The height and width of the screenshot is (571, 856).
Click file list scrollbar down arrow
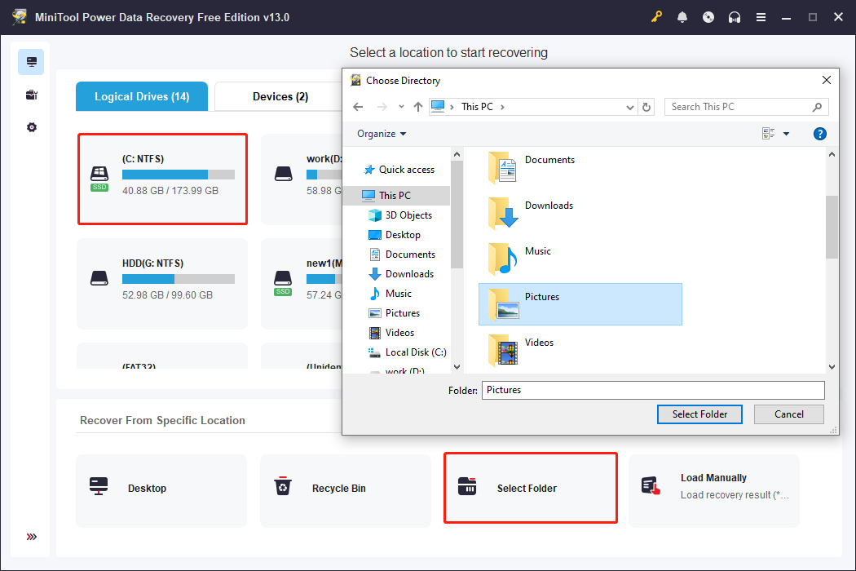[832, 366]
